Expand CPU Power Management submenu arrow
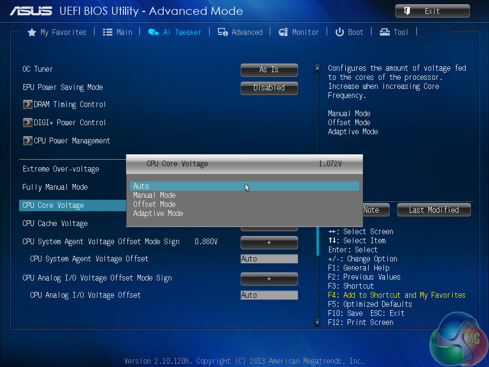489x367 pixels. (27, 141)
